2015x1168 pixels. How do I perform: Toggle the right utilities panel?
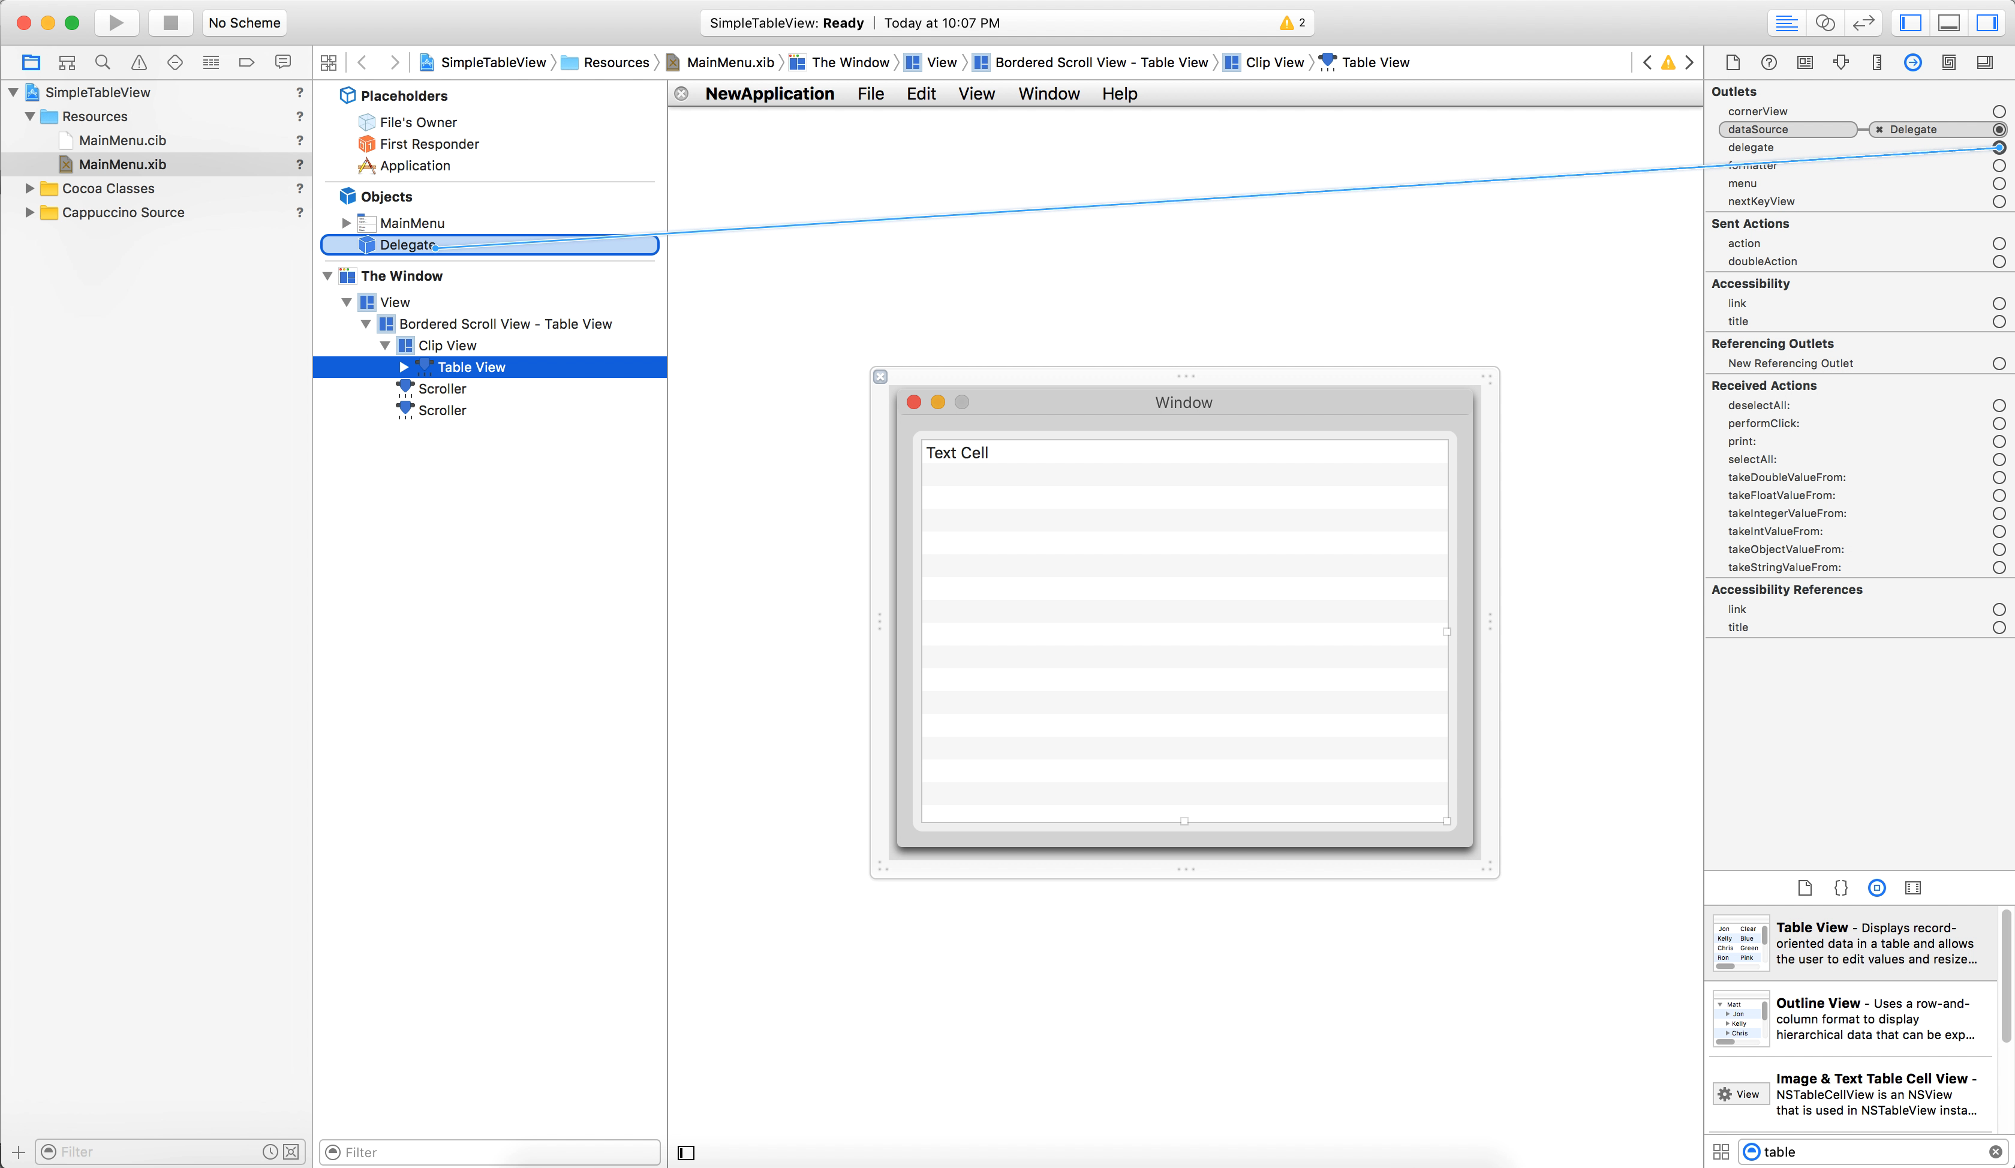1987,22
